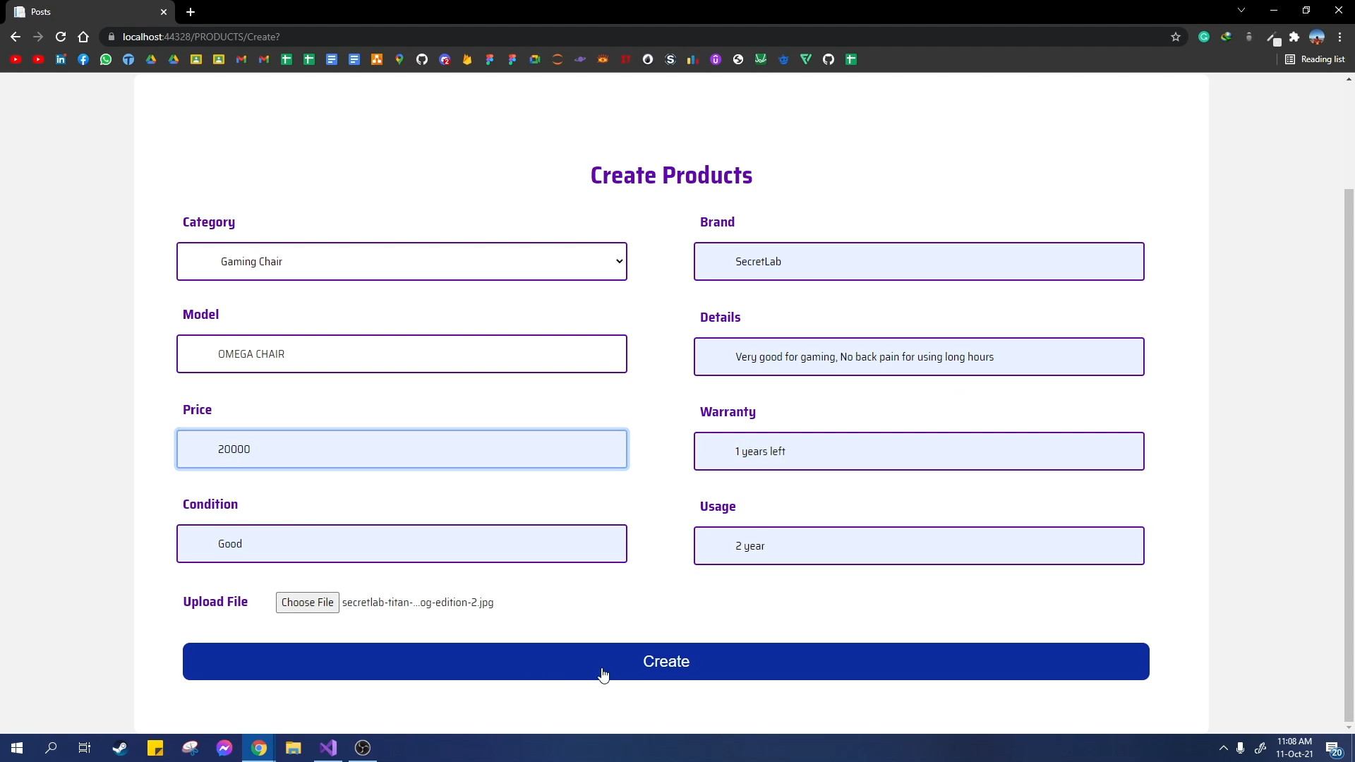Open the Reading list

1315,59
